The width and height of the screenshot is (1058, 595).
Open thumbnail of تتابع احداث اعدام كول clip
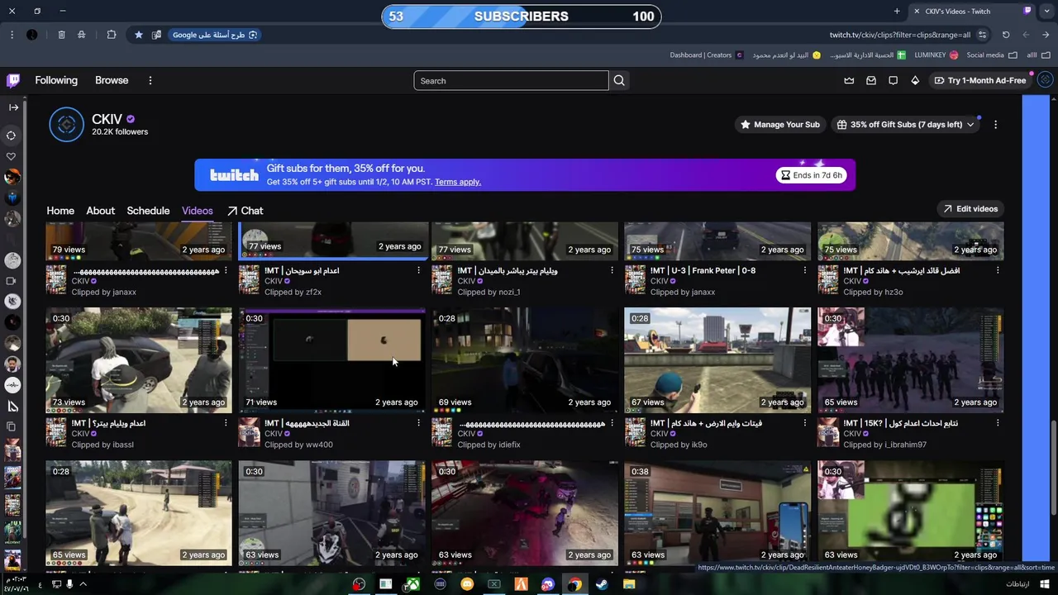(910, 360)
